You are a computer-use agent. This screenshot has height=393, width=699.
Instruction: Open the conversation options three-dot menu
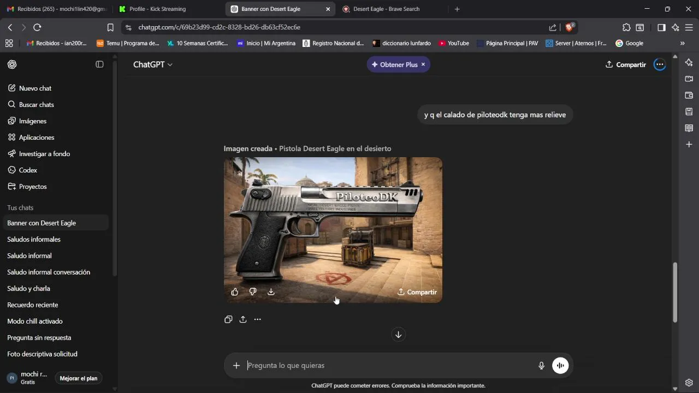[x=660, y=64]
